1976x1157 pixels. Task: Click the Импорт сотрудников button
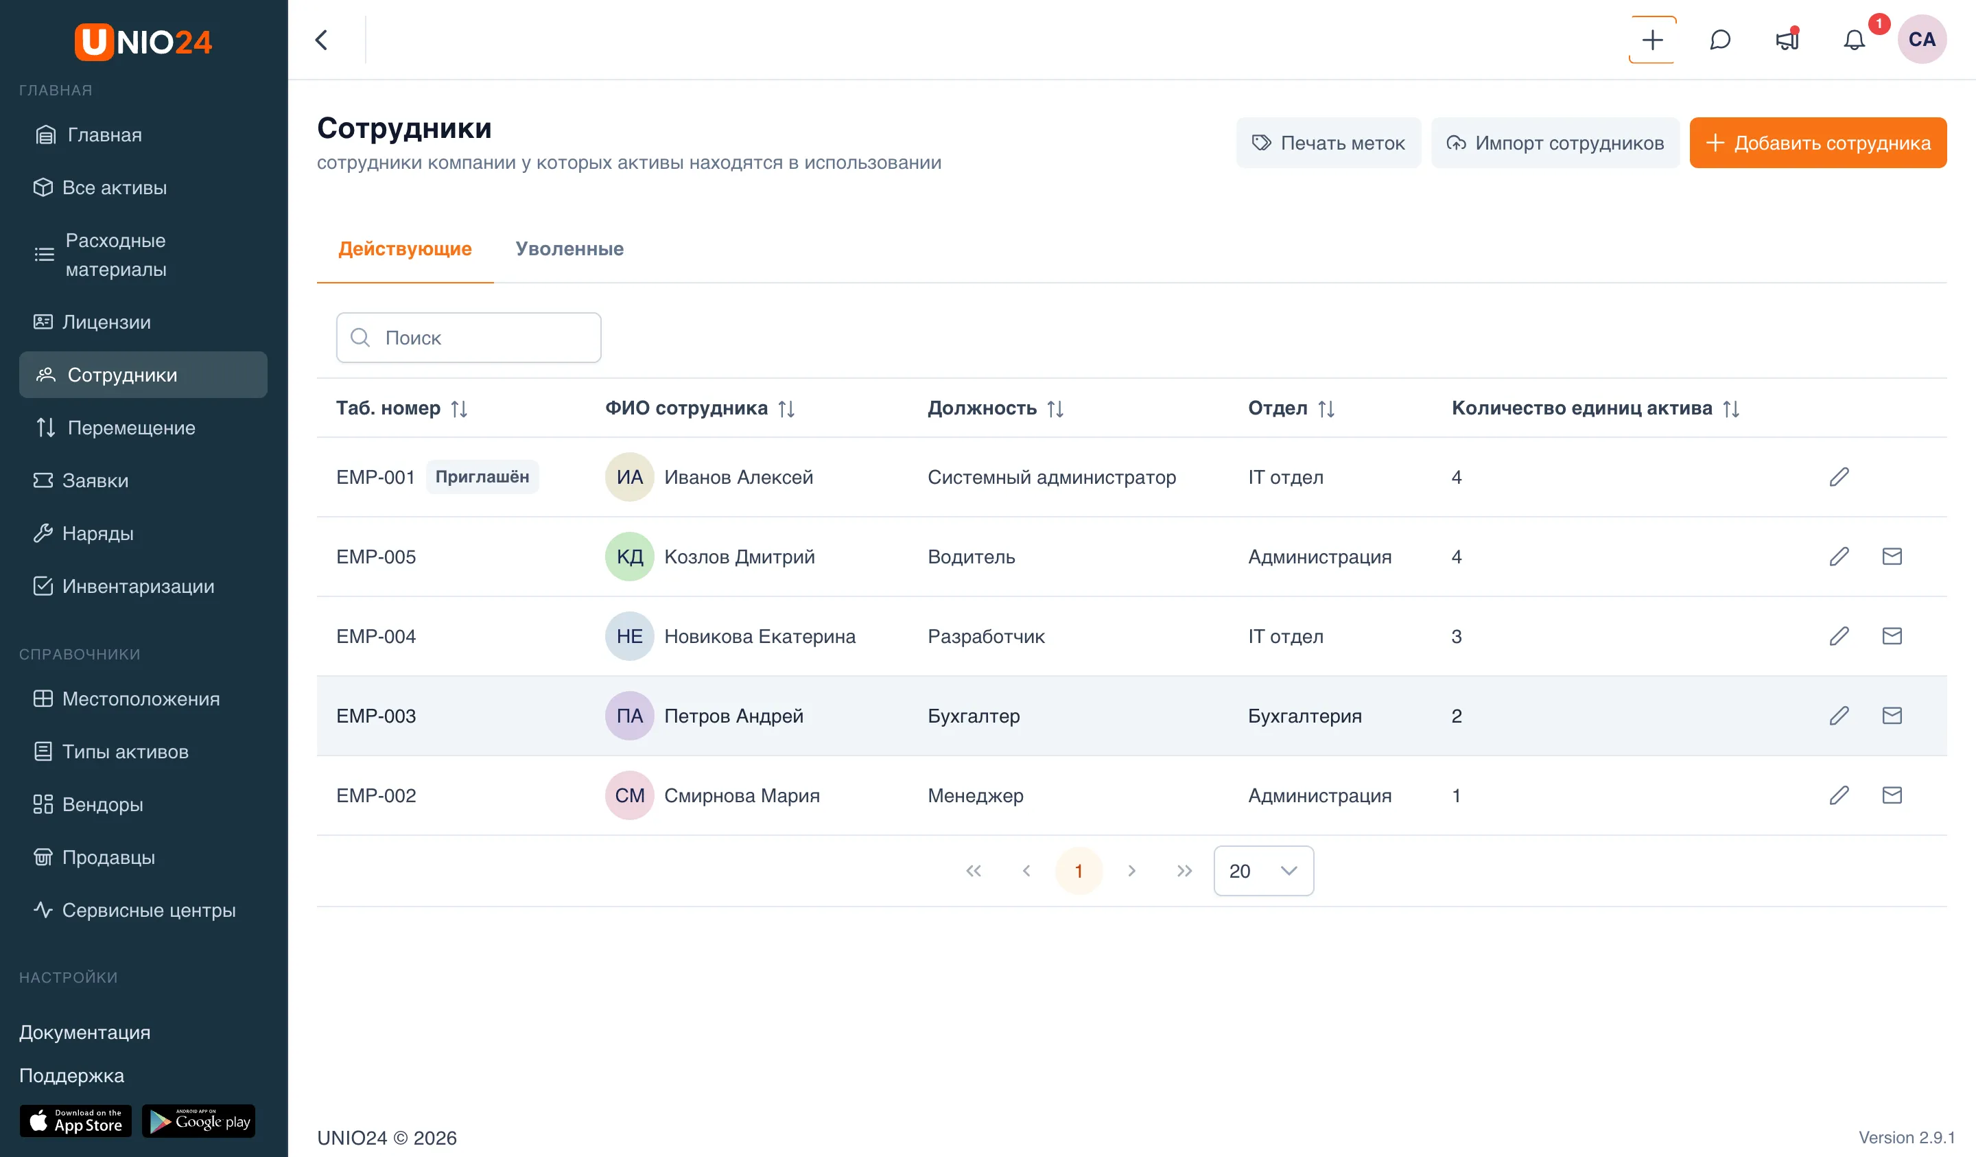click(x=1555, y=143)
